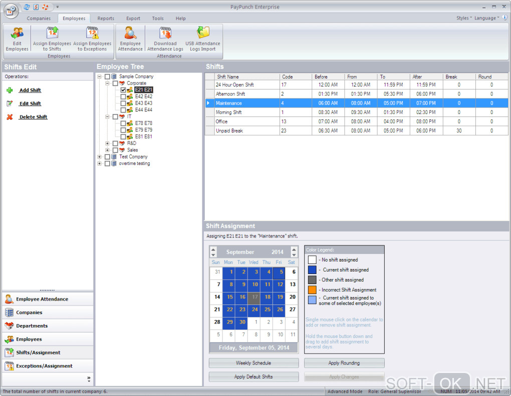
Task: Expand the Sales department node
Action: tap(107, 150)
